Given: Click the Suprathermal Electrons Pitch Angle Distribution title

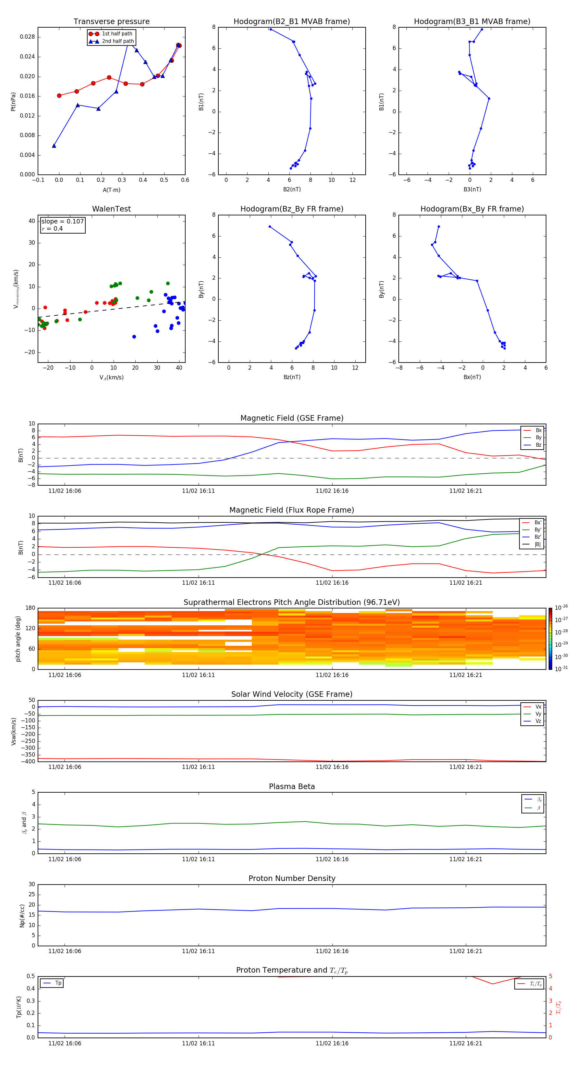Looking at the screenshot, I should tap(292, 602).
